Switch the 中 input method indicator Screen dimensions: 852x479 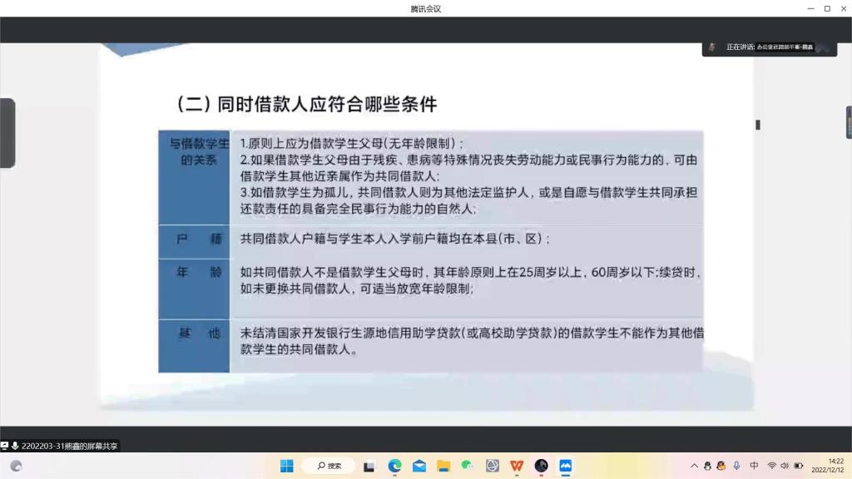click(x=754, y=466)
